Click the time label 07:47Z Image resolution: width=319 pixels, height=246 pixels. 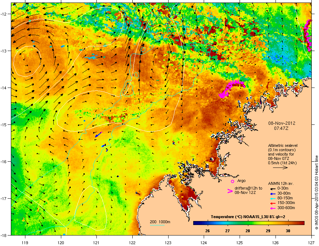tap(281, 128)
